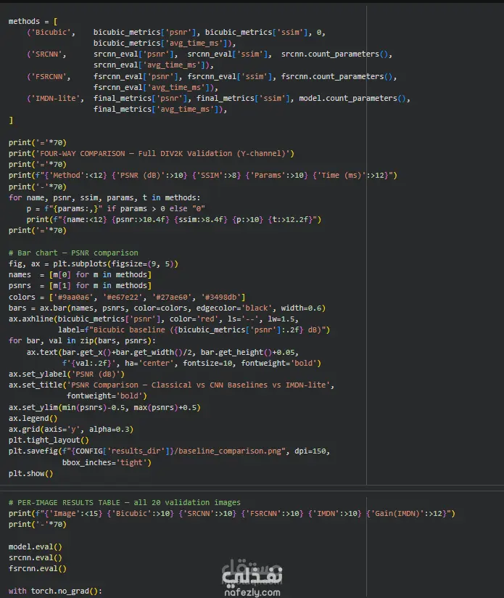The image size is (504, 598).
Task: Click the plt.show() line
Action: click(31, 474)
